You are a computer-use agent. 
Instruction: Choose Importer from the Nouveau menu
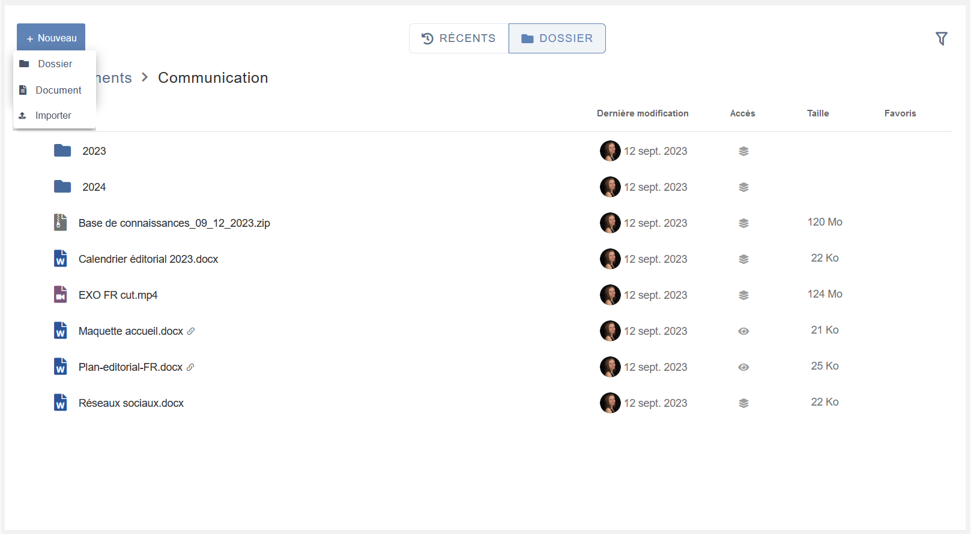coord(53,115)
